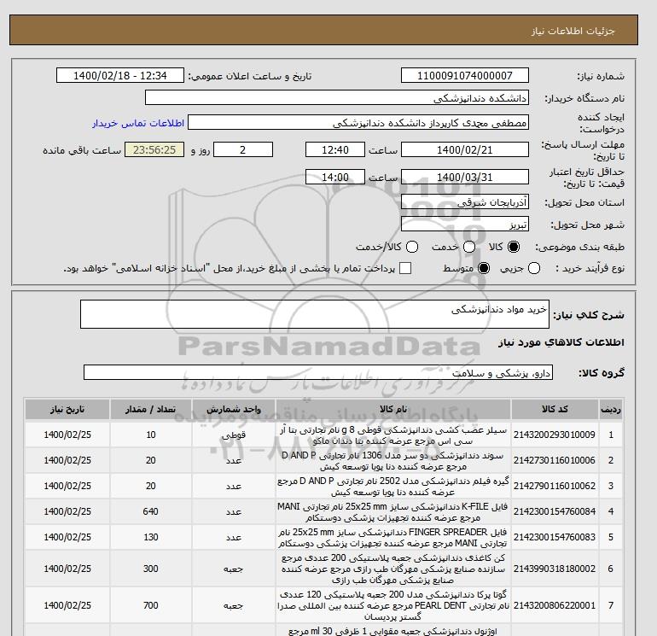Click the تعداد / مقدار column header
Image resolution: width=657 pixels, height=636 pixels.
pos(151,410)
